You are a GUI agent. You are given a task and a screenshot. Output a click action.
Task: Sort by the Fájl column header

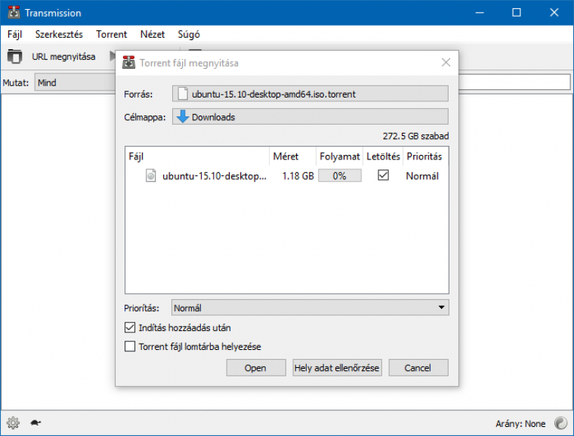point(197,156)
